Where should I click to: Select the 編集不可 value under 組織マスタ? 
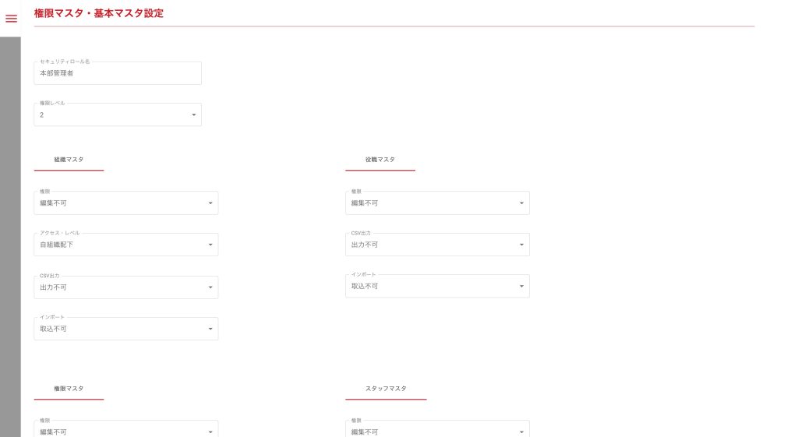pyautogui.click(x=54, y=203)
